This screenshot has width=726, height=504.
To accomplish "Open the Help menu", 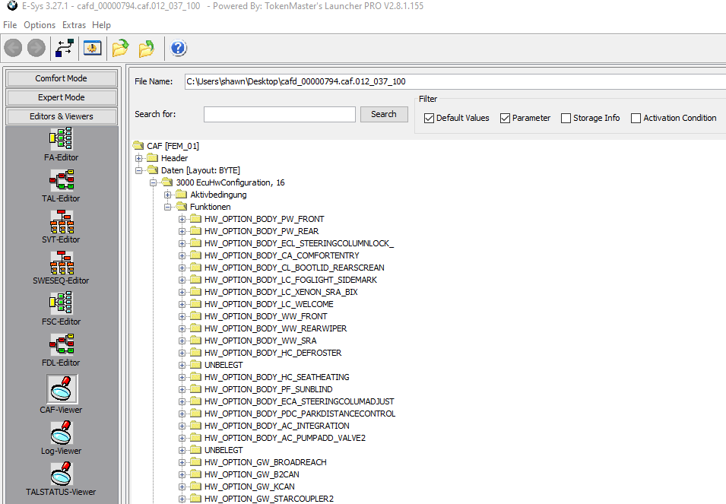I will 101,25.
